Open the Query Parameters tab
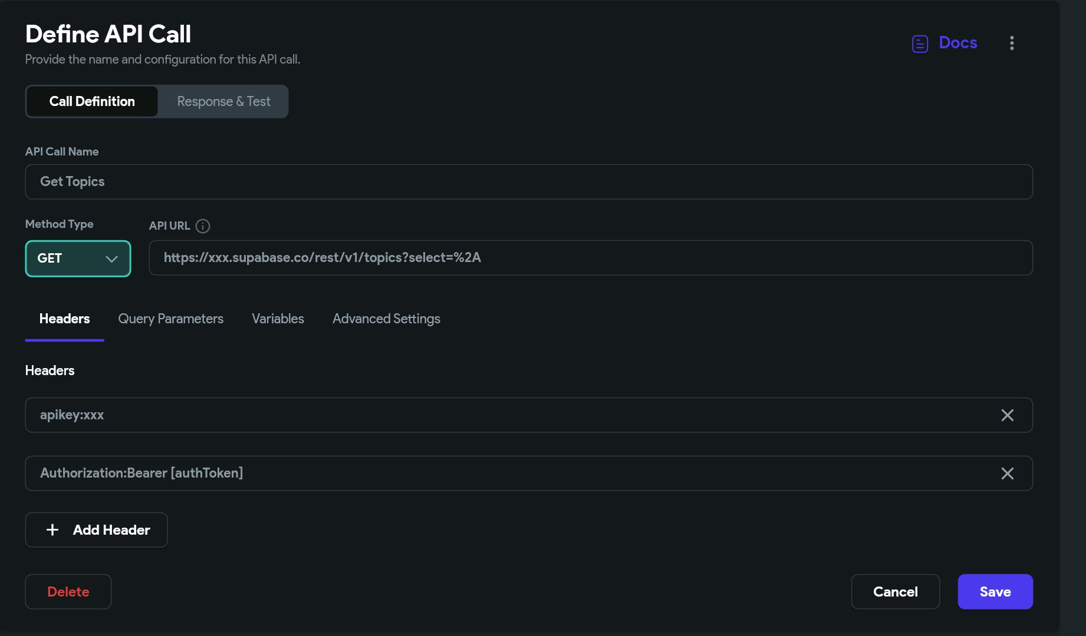The height and width of the screenshot is (636, 1086). click(170, 319)
